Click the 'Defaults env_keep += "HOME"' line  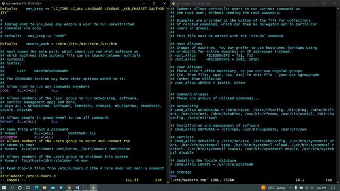pyautogui.click(x=33, y=36)
